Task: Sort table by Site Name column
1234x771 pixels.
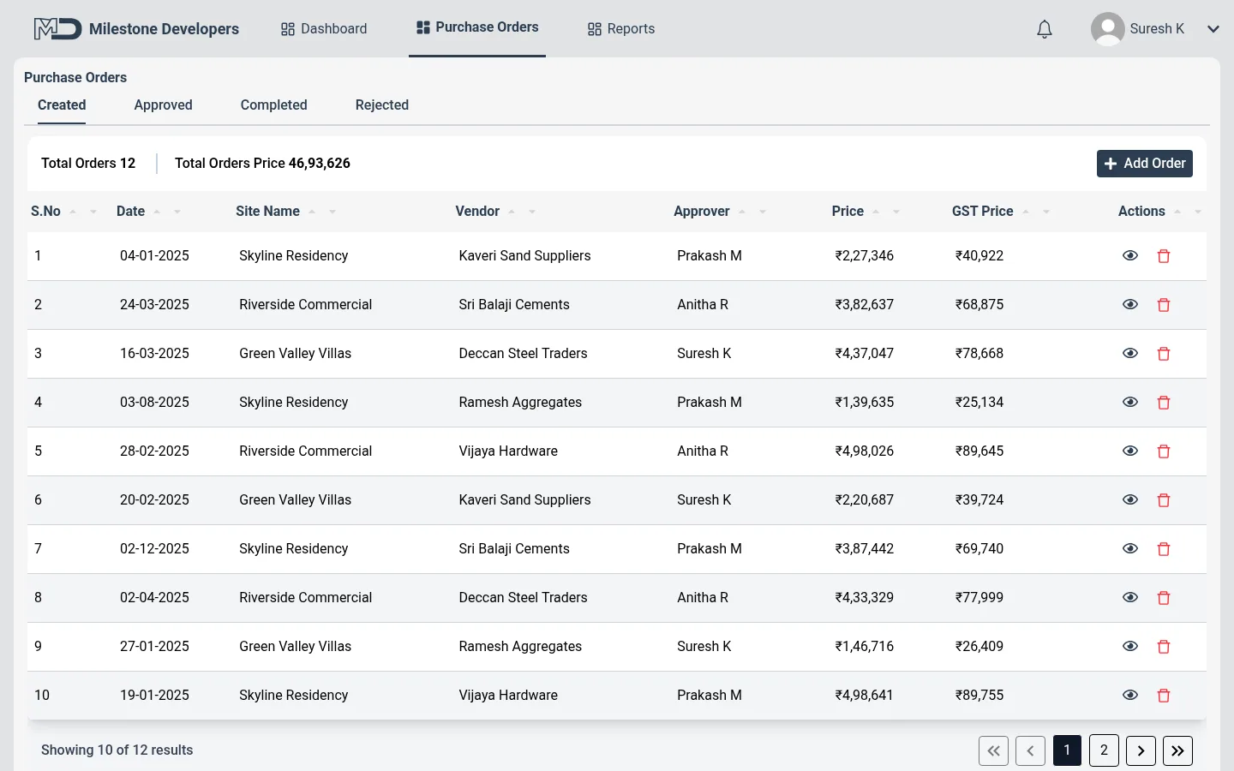Action: click(285, 212)
